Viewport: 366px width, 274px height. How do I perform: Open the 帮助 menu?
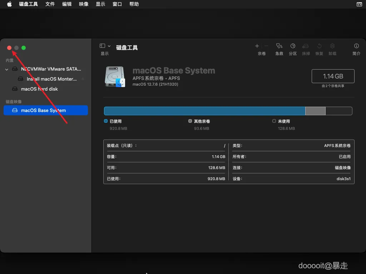click(134, 4)
